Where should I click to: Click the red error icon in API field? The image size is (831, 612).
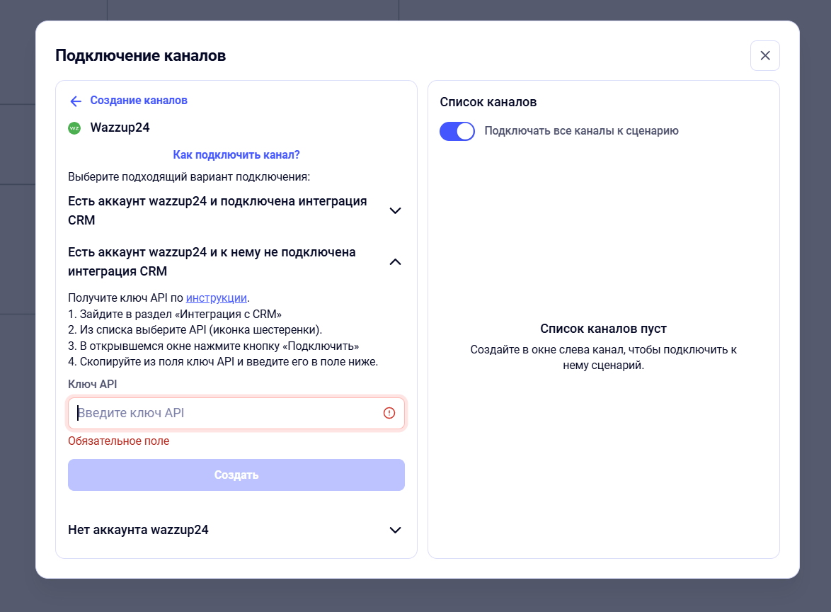click(x=389, y=413)
